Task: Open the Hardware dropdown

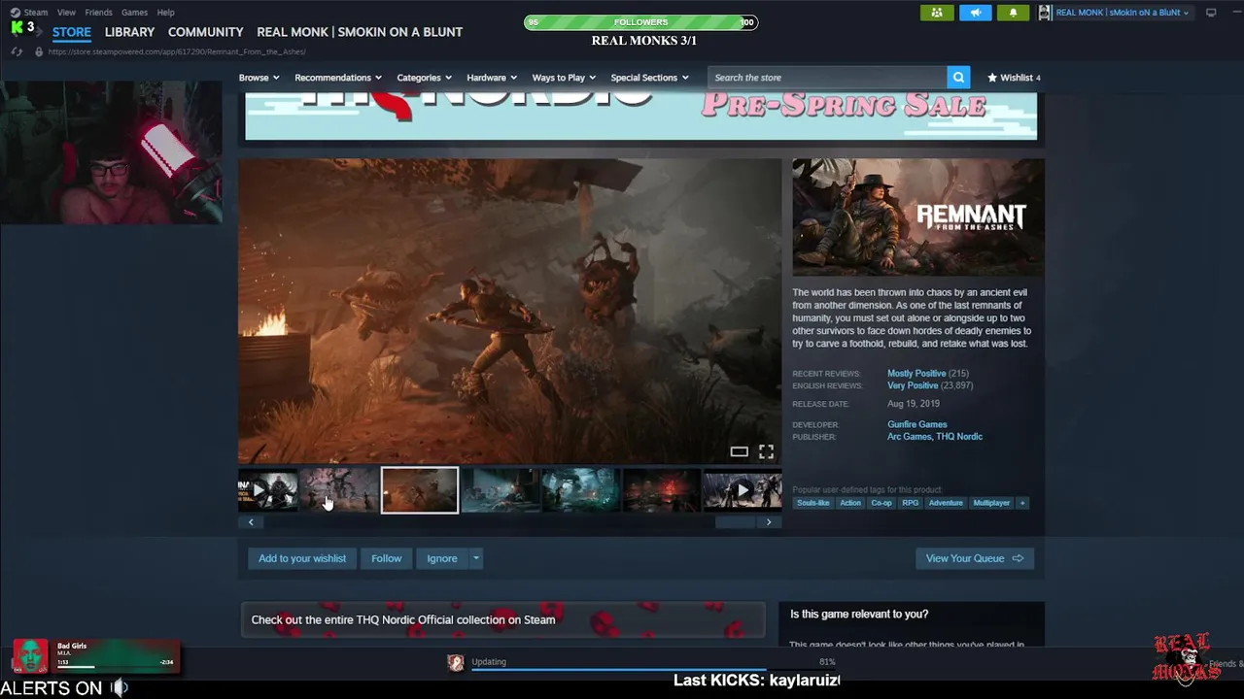Action: (491, 78)
